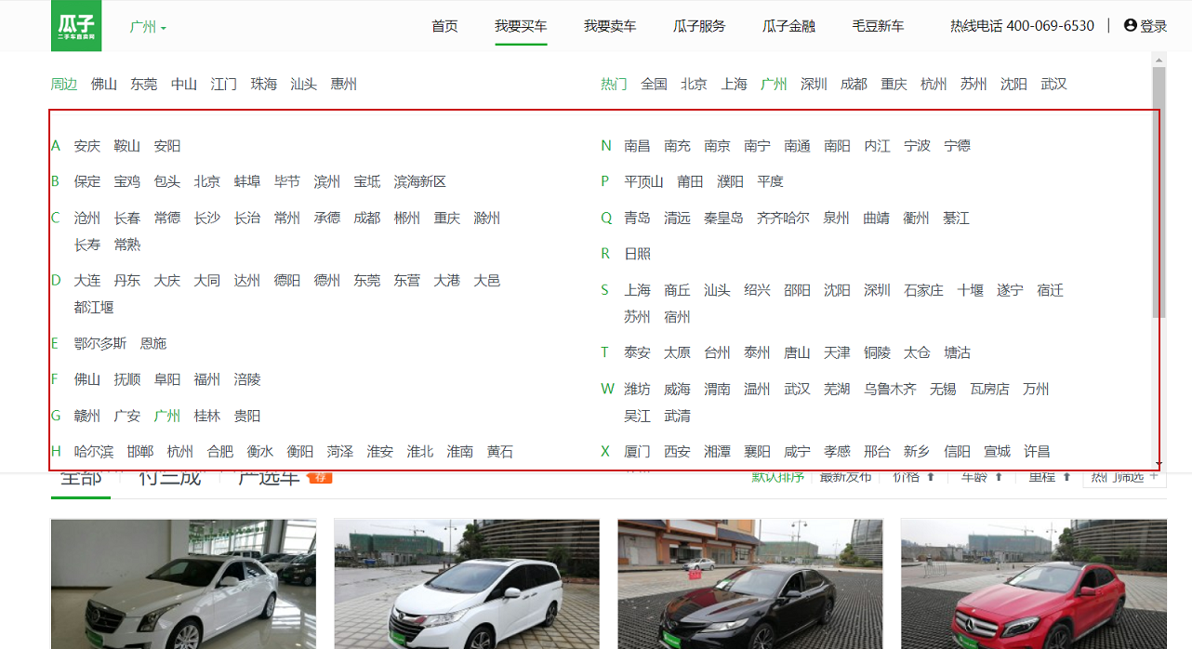
Task: Choose city 安庆 under letter A
Action: coord(87,146)
